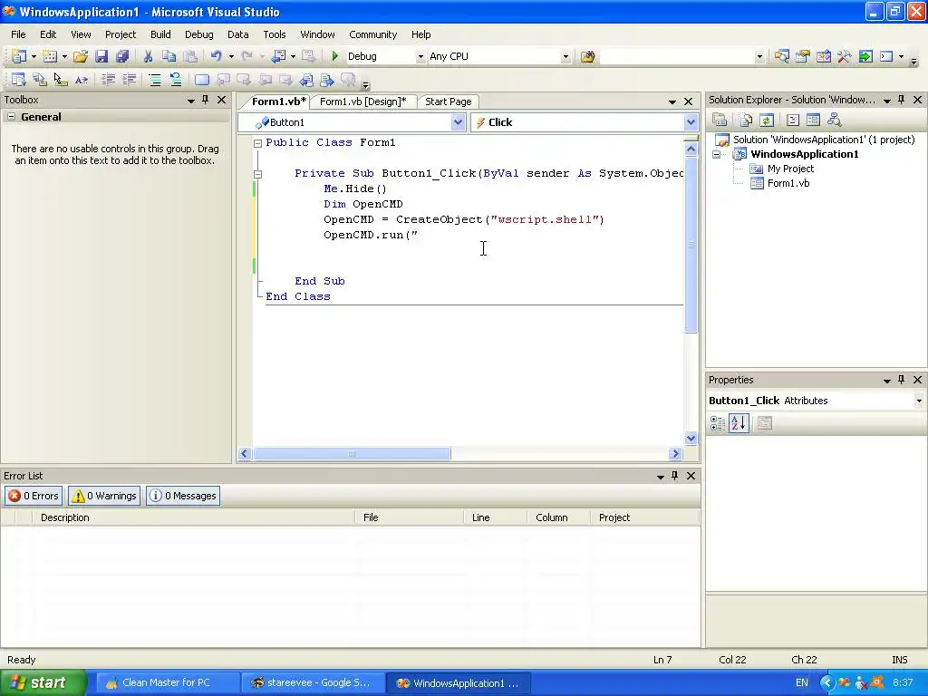
Task: Click the Add New Item icon
Action: 51,56
